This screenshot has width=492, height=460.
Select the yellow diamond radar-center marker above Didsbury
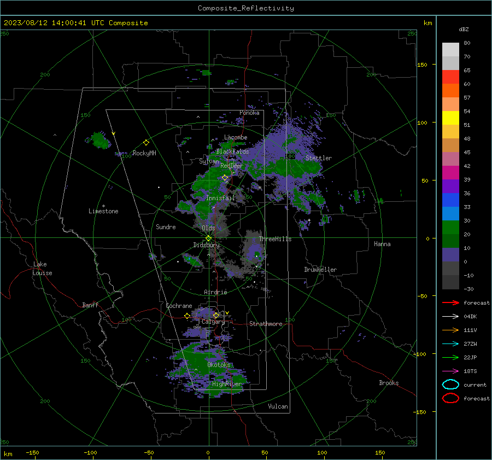click(208, 238)
